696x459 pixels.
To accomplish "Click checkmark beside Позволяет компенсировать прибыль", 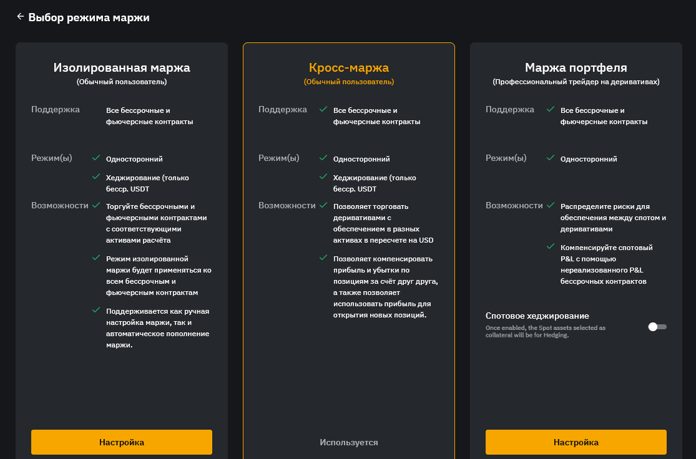I will point(323,258).
